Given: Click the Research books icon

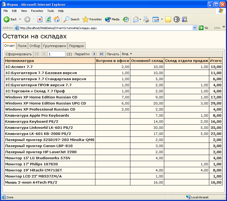Looking at the screenshot, I should tap(185, 19).
